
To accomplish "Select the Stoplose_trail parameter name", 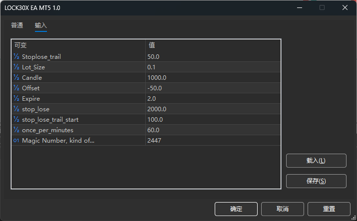I will (41, 56).
